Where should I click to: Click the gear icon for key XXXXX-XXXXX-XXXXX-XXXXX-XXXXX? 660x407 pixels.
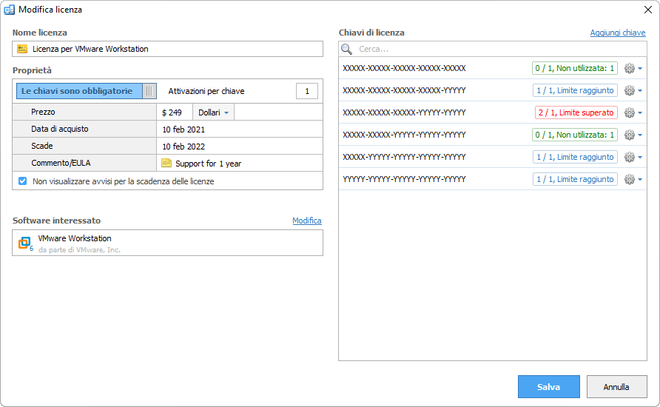(630, 68)
